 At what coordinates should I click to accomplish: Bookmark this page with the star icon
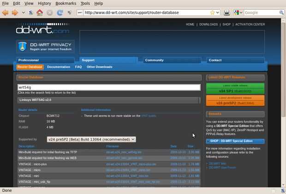(213, 12)
